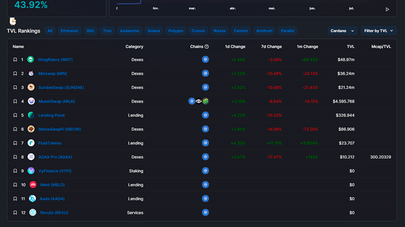The width and height of the screenshot is (405, 227).
Task: Bookmark the MuesliSwap (MILK) row
Action: click(15, 101)
